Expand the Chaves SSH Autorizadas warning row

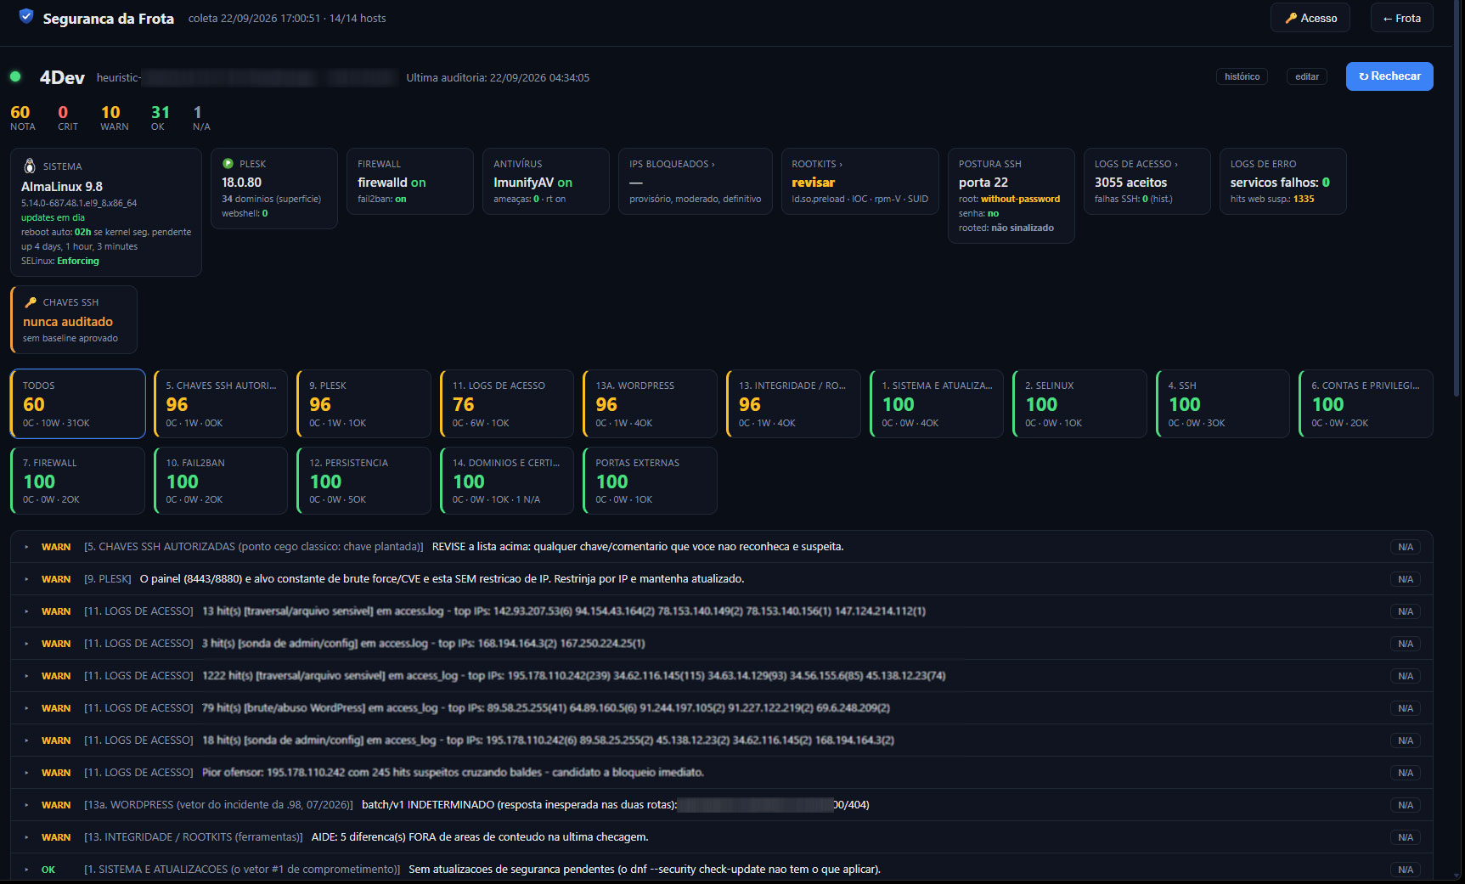pyautogui.click(x=722, y=547)
